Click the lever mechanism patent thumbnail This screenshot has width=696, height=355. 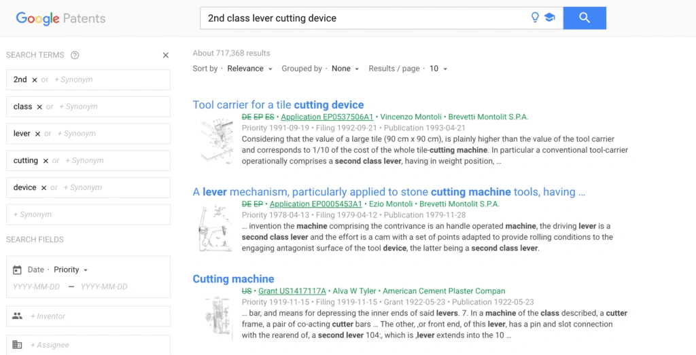tap(215, 228)
